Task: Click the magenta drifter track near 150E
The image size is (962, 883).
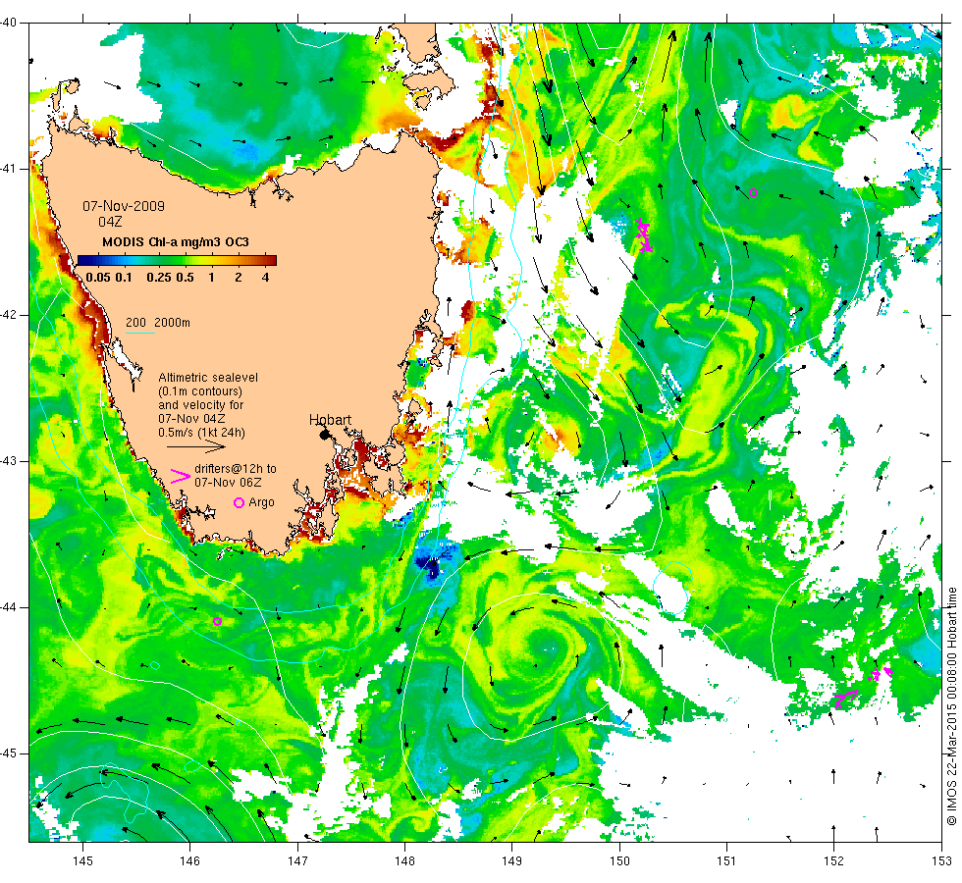Action: coord(643,235)
